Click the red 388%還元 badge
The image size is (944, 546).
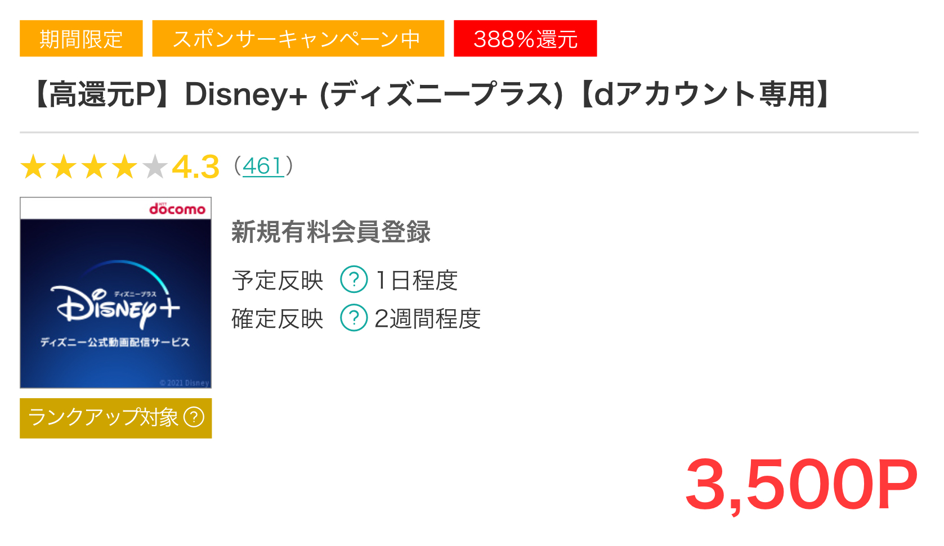coord(525,38)
